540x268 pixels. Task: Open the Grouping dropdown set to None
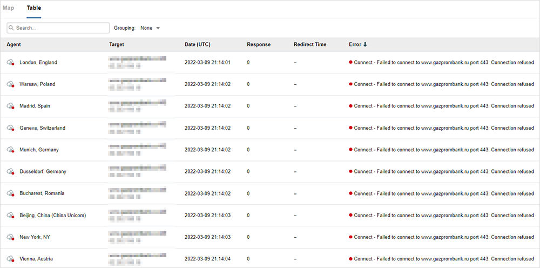tap(150, 28)
